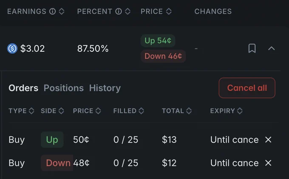Sort by Percent column arrows
Screen dimensions: 289x179
tap(127, 11)
